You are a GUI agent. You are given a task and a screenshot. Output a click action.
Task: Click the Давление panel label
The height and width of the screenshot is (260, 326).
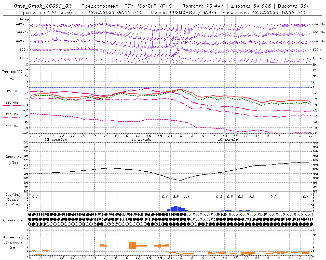pyautogui.click(x=13, y=157)
